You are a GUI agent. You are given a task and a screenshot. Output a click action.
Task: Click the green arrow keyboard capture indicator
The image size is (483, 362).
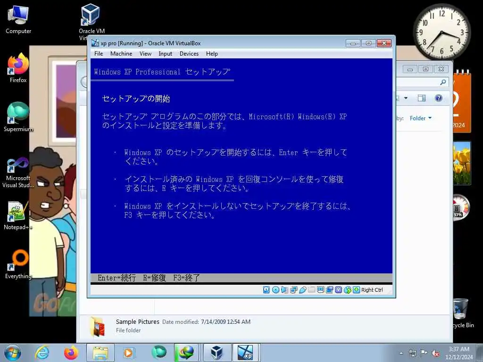[357, 290]
